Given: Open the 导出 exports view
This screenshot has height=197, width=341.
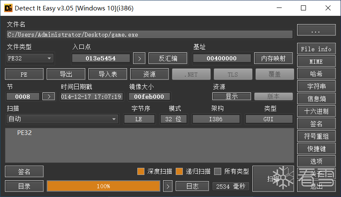Looking at the screenshot, I should pos(66,74).
